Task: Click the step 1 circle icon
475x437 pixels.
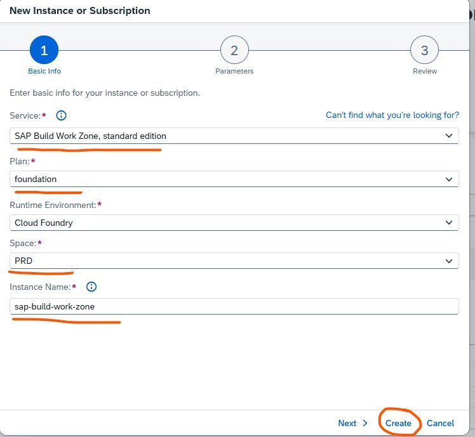Action: click(x=44, y=51)
